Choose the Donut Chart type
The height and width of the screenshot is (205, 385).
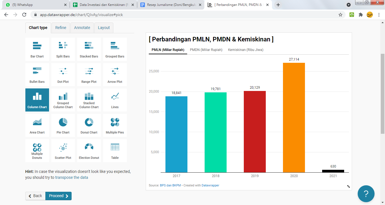[89, 126]
